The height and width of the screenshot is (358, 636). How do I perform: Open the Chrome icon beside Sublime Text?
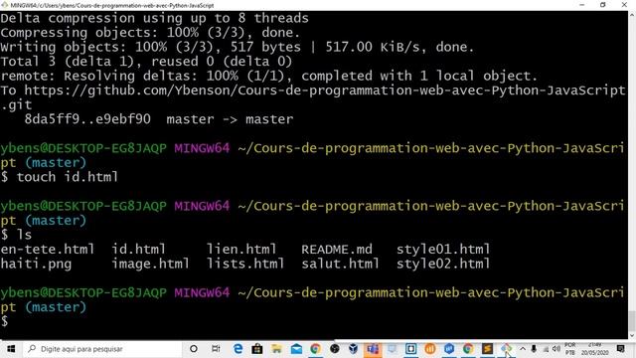click(468, 349)
